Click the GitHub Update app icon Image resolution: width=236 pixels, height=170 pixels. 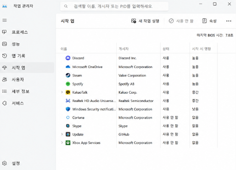point(68,134)
